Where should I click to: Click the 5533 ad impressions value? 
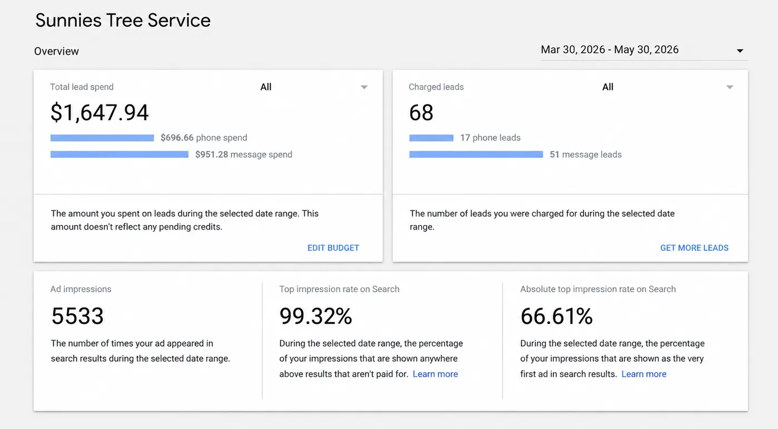coord(77,316)
